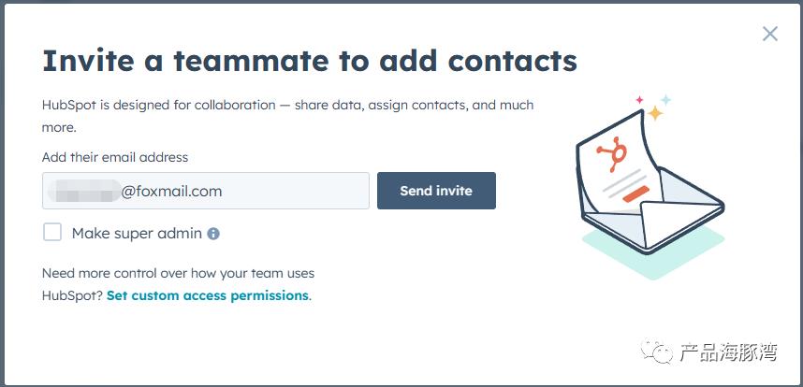Click the pink sparkle above the letter
This screenshot has width=803, height=387.
click(x=639, y=100)
